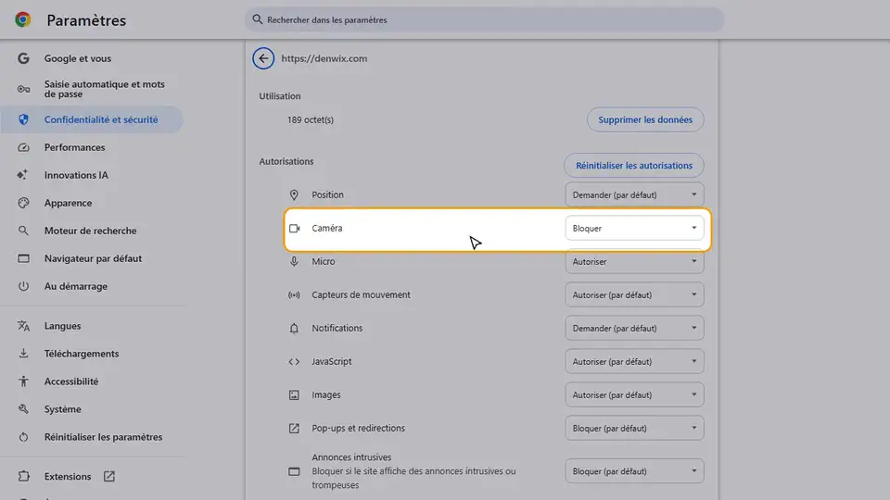Open the Caméra permission dropdown
The image size is (890, 500).
pos(634,229)
